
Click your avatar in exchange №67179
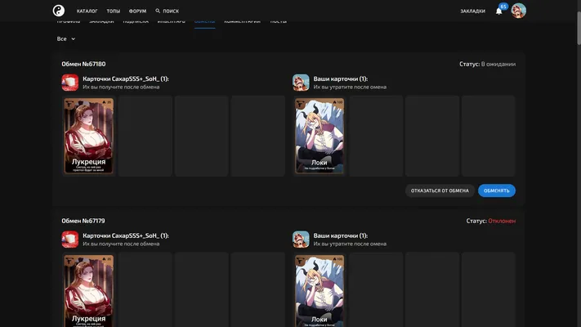point(301,240)
